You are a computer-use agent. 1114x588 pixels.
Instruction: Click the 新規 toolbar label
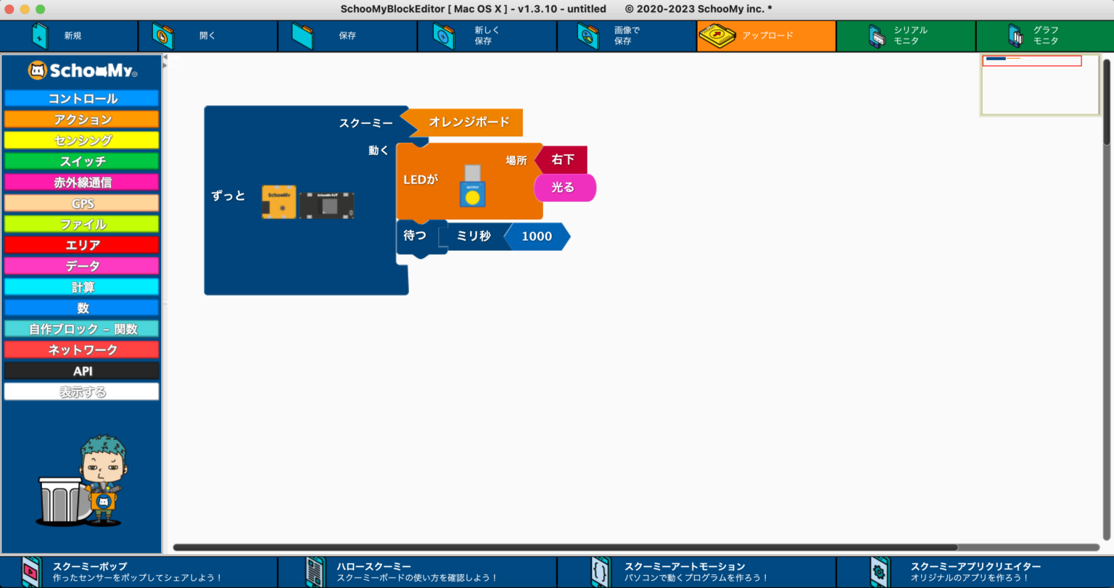pos(73,36)
